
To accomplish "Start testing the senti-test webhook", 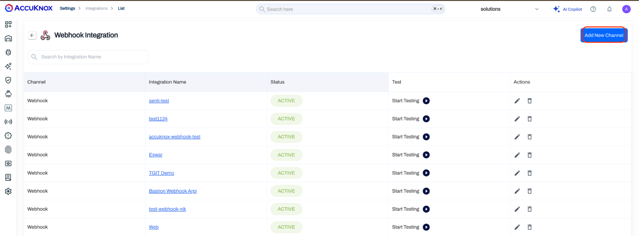I will 426,101.
